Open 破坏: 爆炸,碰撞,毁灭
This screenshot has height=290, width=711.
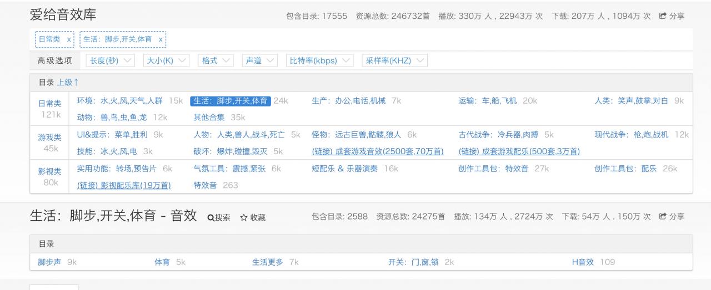pyautogui.click(x=231, y=151)
